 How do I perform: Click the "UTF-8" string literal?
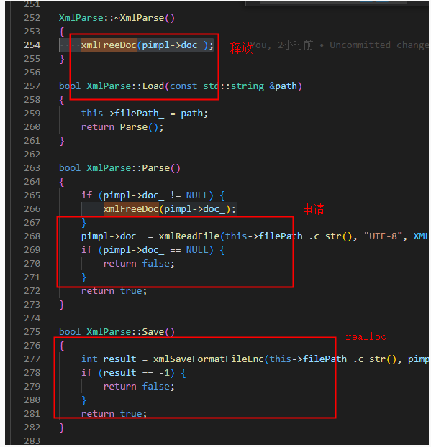tap(383, 236)
